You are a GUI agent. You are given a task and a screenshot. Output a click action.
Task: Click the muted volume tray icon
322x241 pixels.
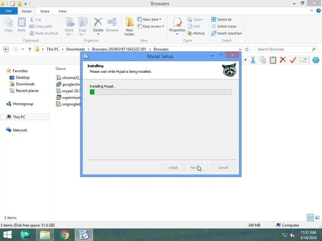292,235
